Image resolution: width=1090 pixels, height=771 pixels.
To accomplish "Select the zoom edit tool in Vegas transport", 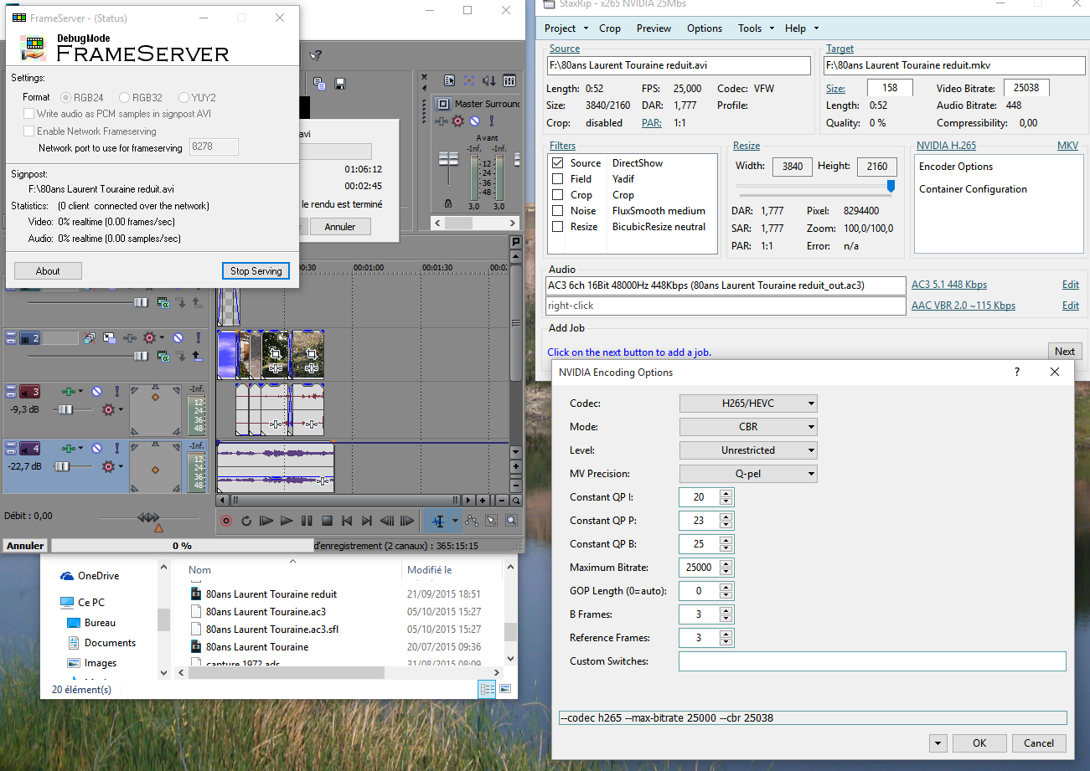I will (x=511, y=521).
